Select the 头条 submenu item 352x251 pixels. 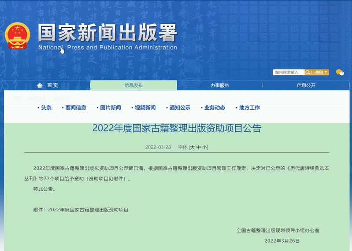tap(46, 108)
